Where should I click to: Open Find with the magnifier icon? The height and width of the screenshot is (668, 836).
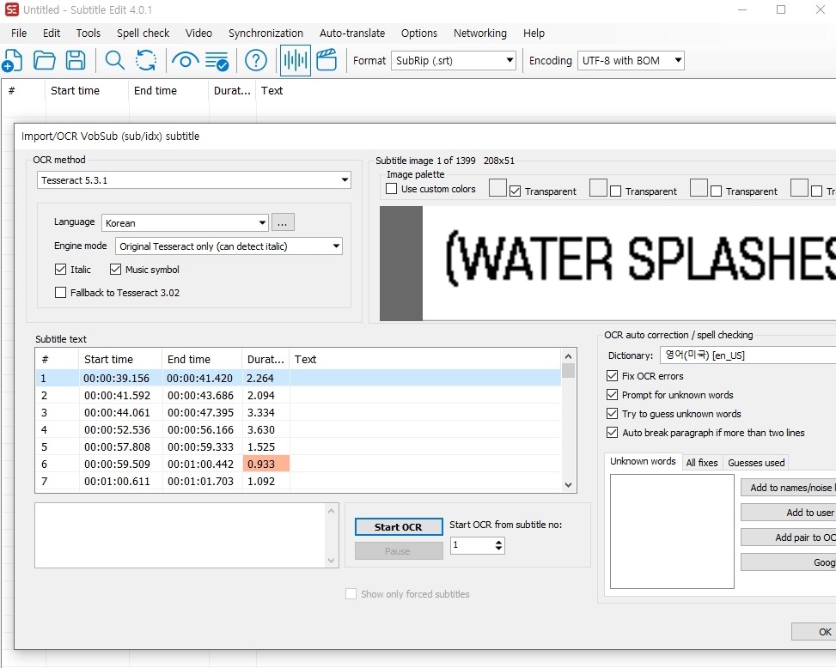pos(114,61)
